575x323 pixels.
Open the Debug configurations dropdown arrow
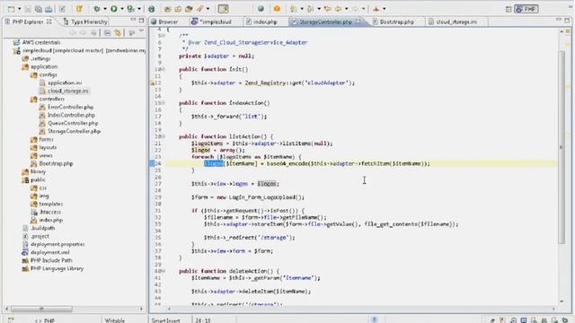point(104,9)
